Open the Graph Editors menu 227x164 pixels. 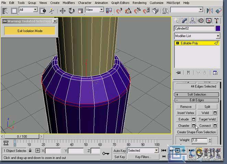[120, 3]
